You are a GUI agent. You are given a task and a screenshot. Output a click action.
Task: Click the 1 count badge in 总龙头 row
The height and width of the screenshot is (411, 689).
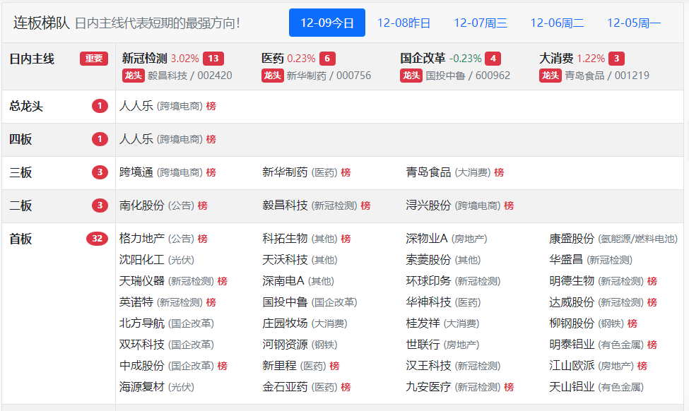pos(100,106)
